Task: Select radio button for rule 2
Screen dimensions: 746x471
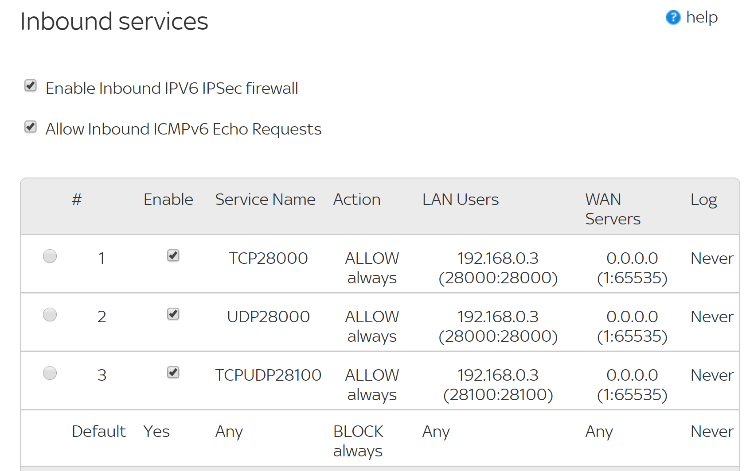Action: click(50, 315)
